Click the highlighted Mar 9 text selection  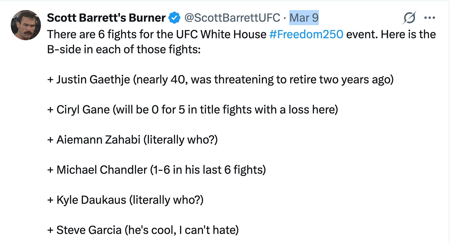click(x=303, y=18)
